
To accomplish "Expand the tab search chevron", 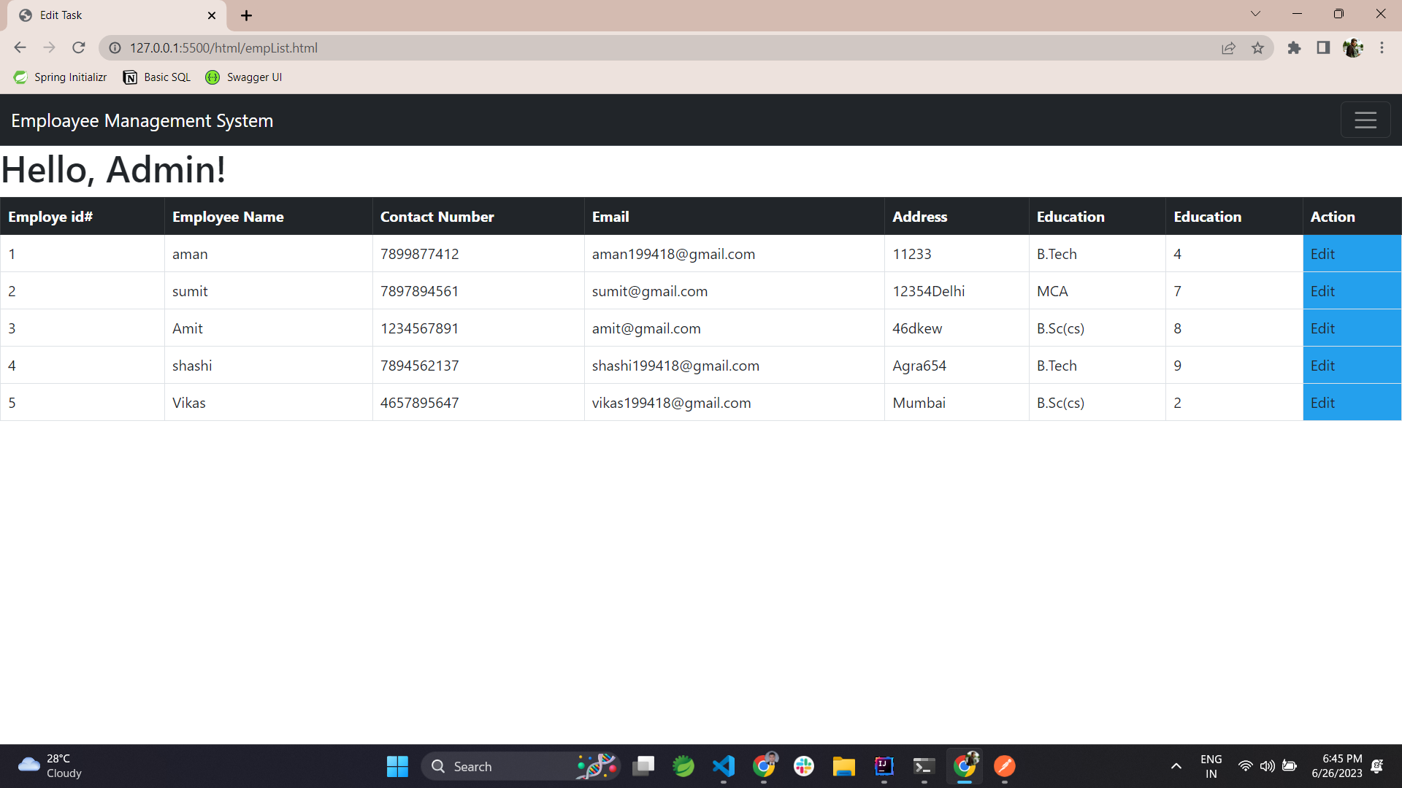I will 1255,13.
